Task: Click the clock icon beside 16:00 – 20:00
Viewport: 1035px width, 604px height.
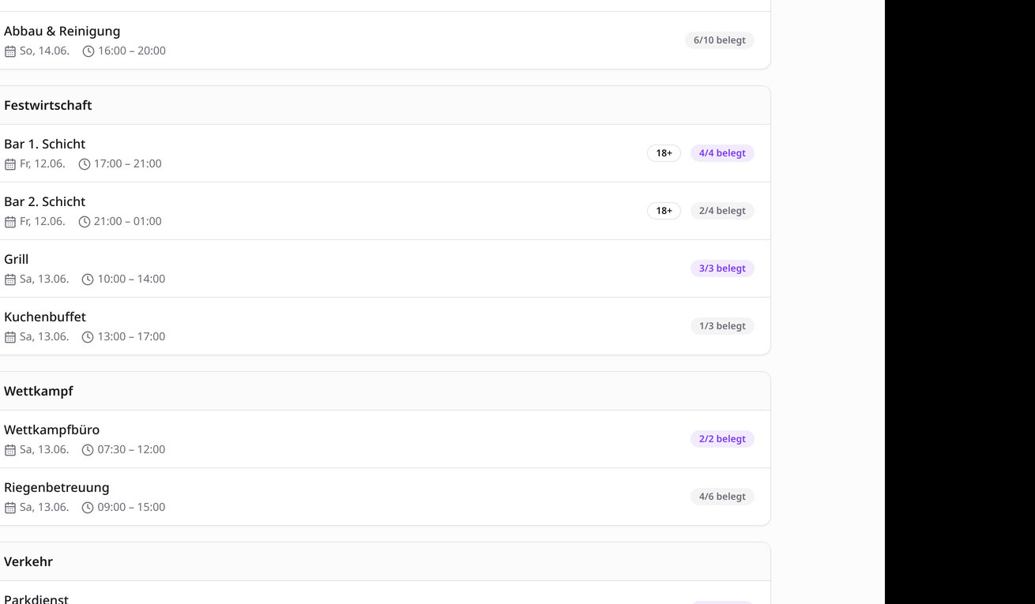Action: (88, 51)
